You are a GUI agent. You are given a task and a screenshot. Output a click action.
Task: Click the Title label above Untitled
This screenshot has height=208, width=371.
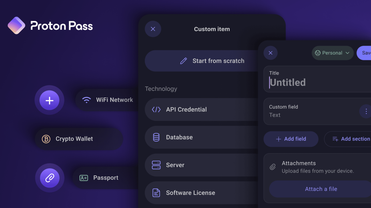click(274, 73)
